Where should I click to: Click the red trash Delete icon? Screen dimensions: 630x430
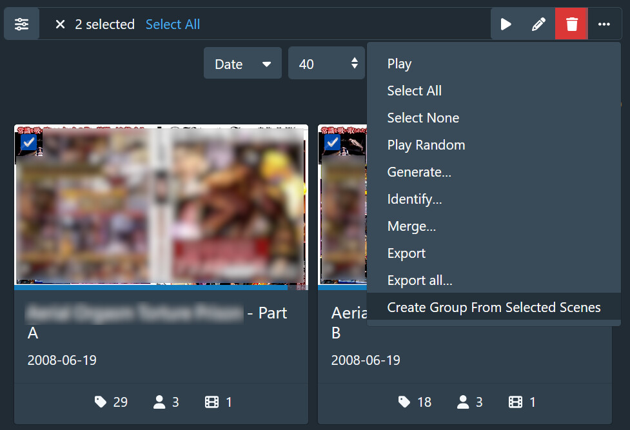point(571,24)
